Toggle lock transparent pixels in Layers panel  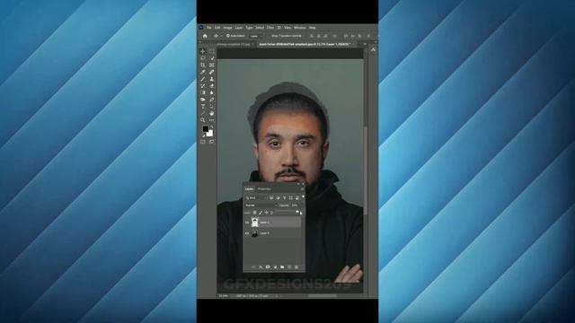[x=255, y=213]
